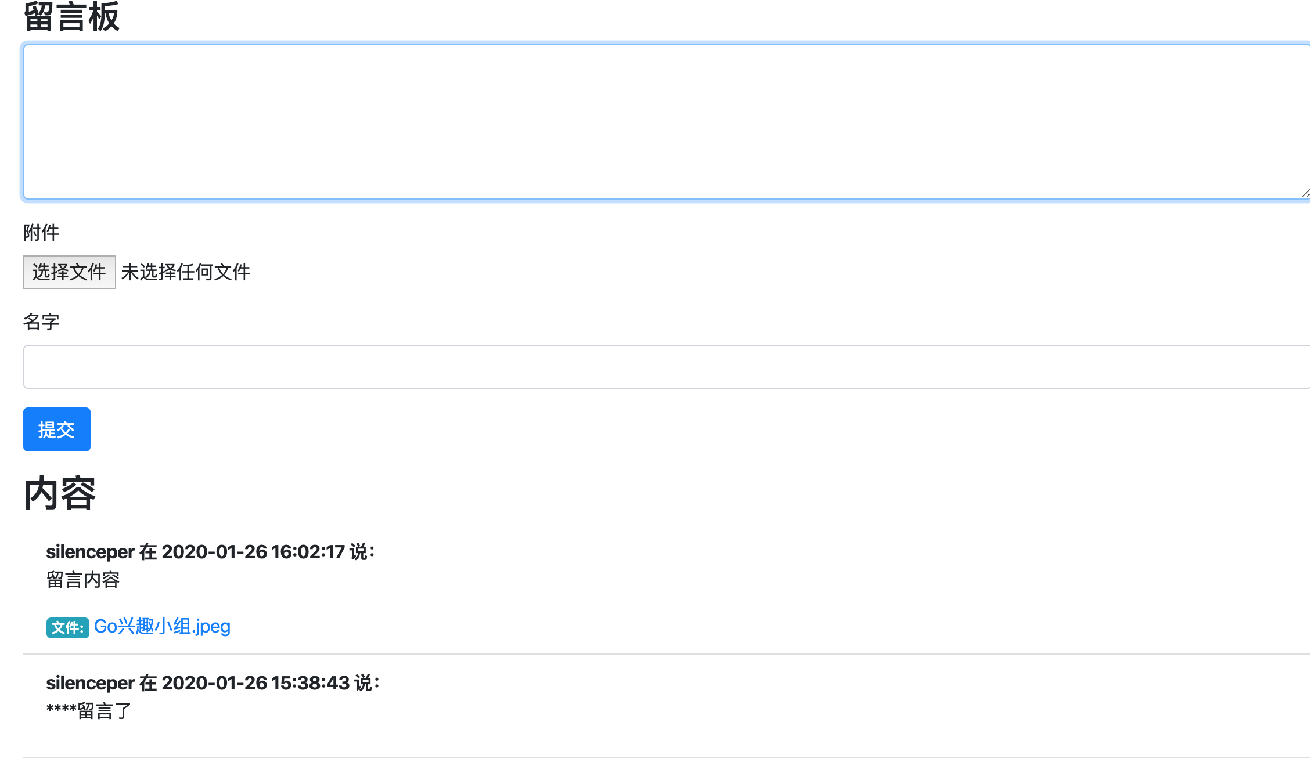Click the 未选择任何文件 text
The image size is (1310, 773).
click(185, 272)
